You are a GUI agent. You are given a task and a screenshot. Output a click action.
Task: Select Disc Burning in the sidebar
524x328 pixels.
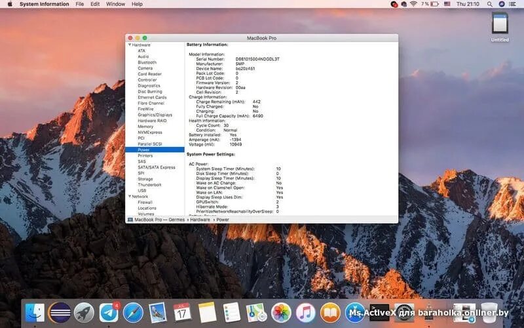[150, 91]
